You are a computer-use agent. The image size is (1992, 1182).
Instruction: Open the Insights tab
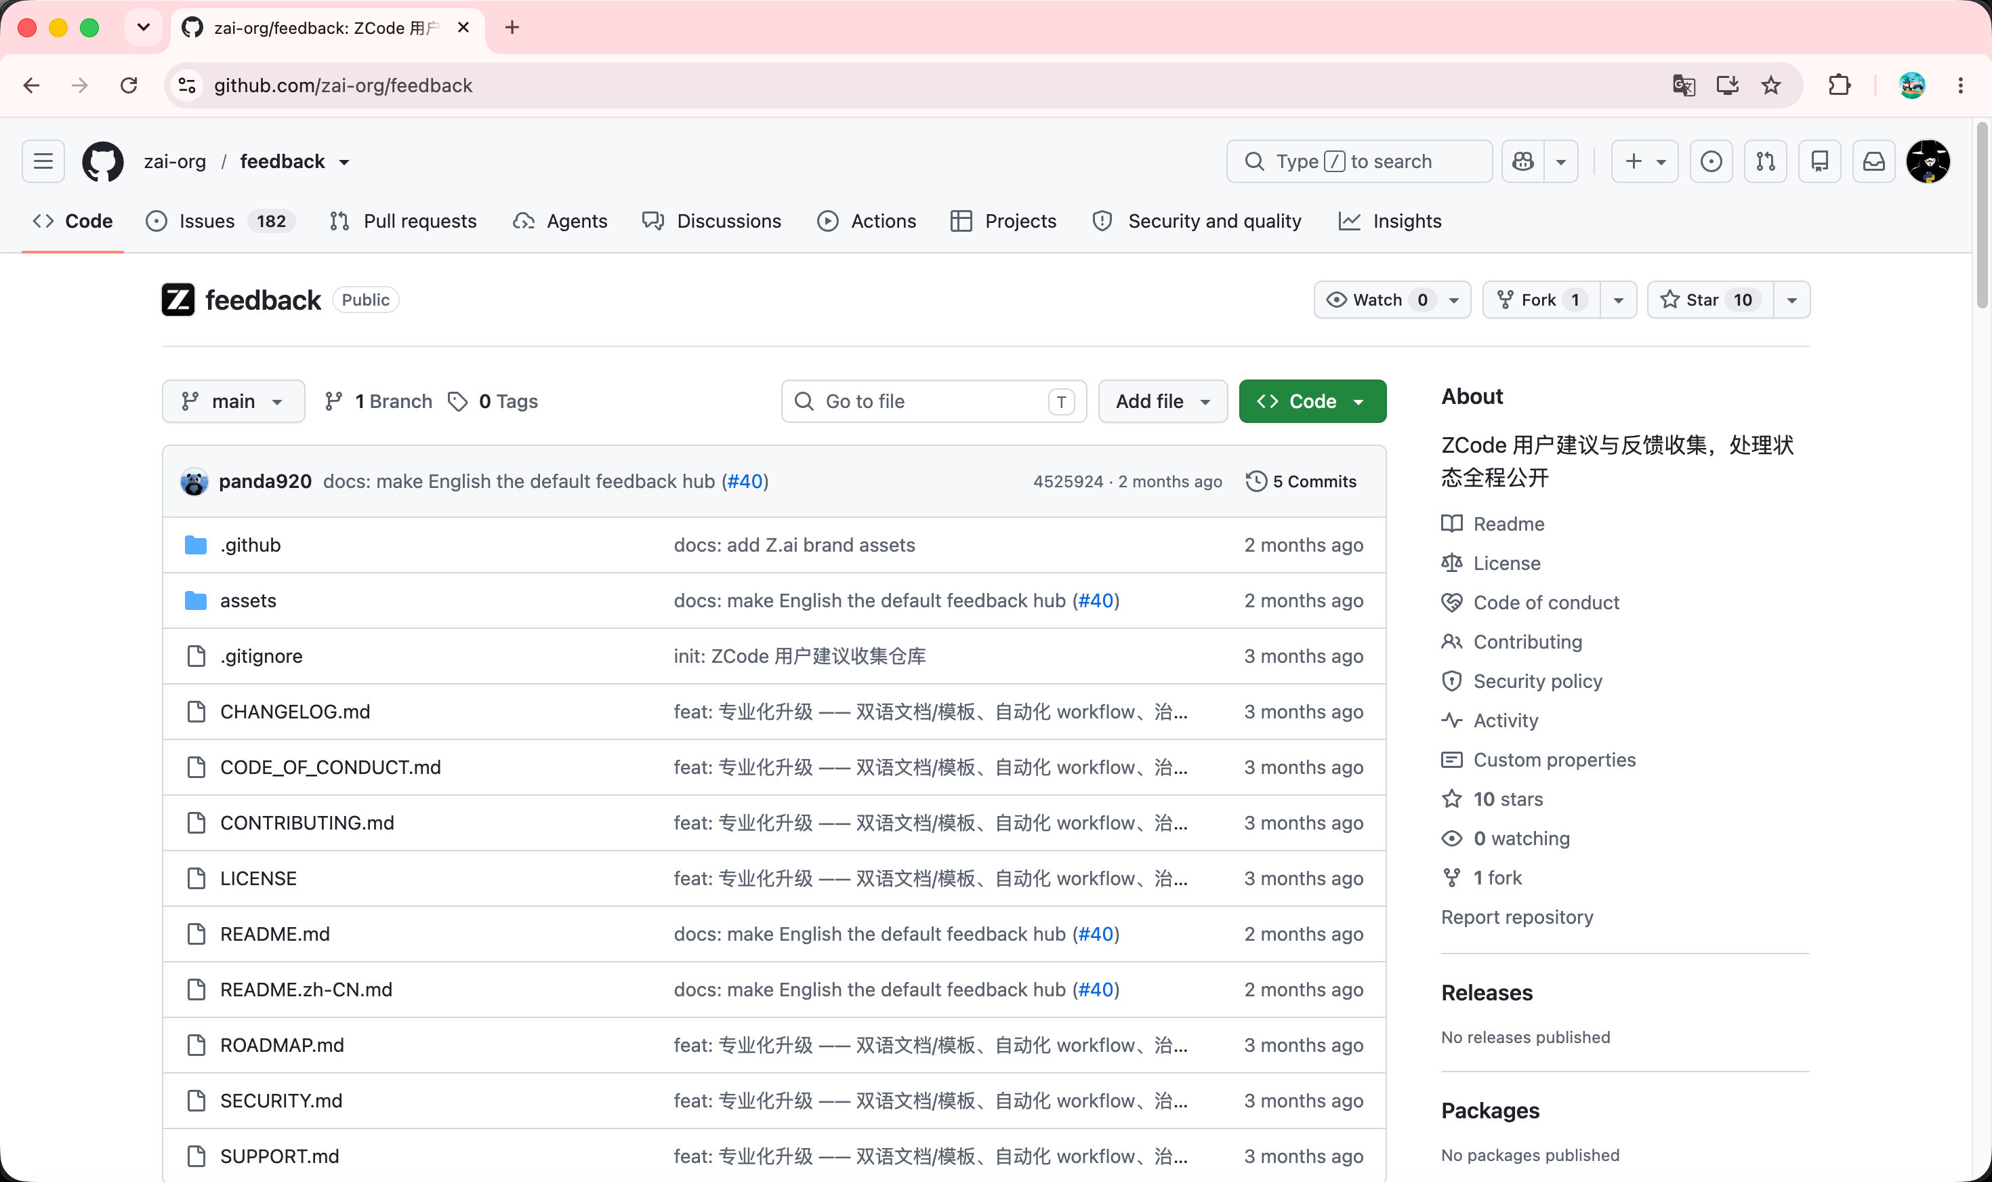tap(1390, 222)
